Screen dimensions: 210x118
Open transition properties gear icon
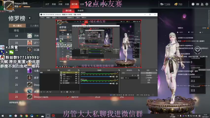pos(138,76)
